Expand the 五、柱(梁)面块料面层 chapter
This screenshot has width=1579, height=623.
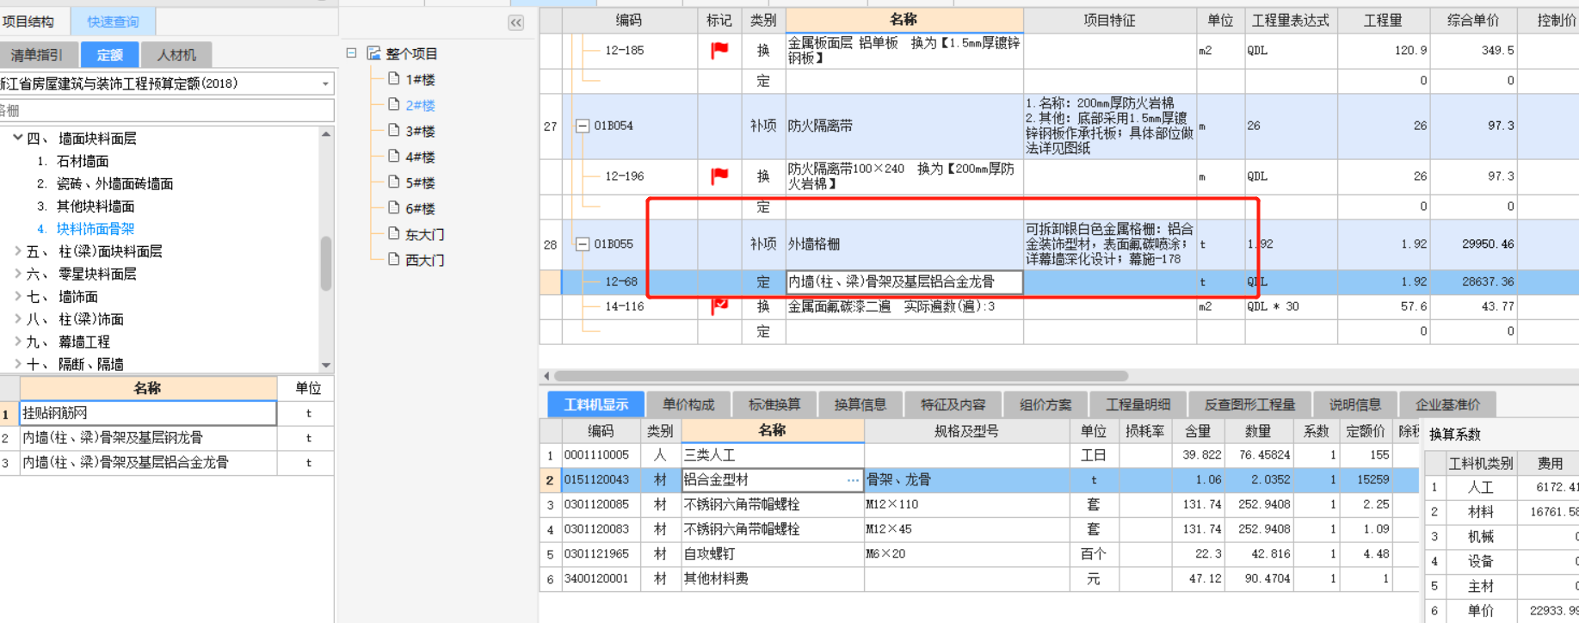click(x=17, y=251)
